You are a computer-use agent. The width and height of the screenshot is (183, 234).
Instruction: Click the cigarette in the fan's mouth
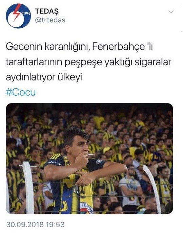click(x=91, y=155)
